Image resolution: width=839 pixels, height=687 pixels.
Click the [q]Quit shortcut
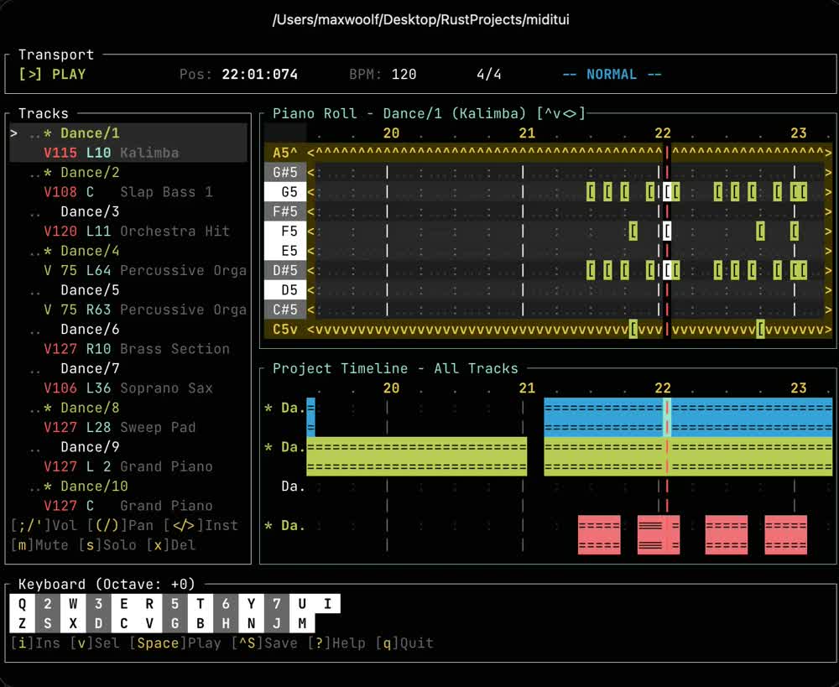pyautogui.click(x=404, y=643)
